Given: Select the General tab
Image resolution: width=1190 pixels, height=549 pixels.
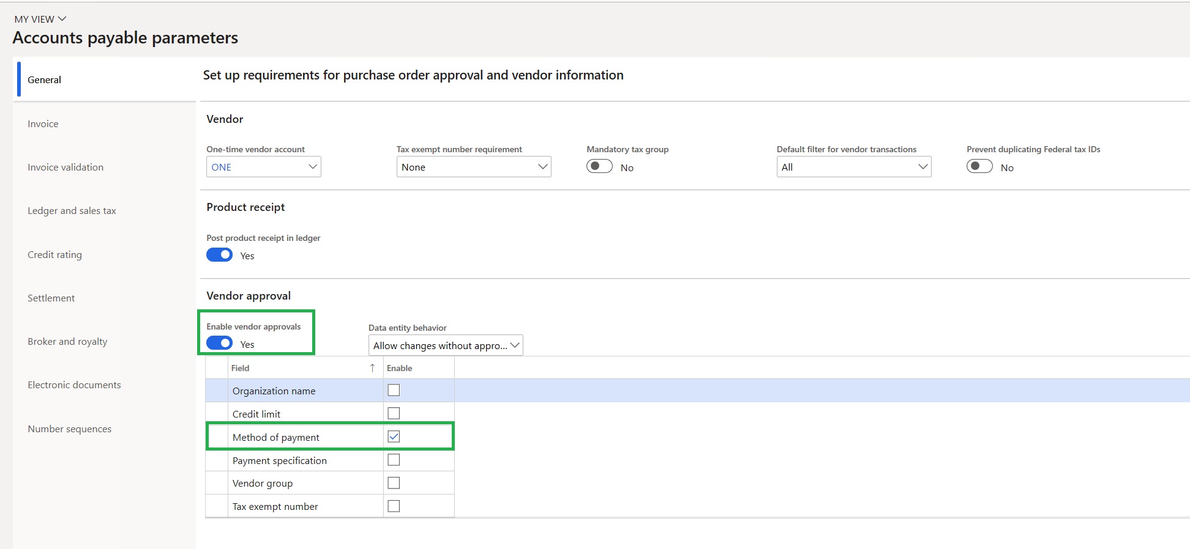Looking at the screenshot, I should [44, 79].
